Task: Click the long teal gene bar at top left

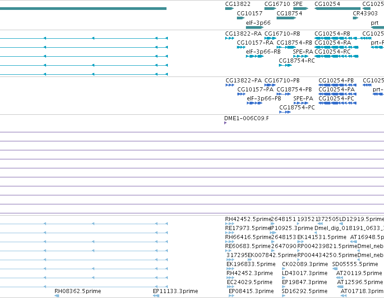Action: (83, 9)
